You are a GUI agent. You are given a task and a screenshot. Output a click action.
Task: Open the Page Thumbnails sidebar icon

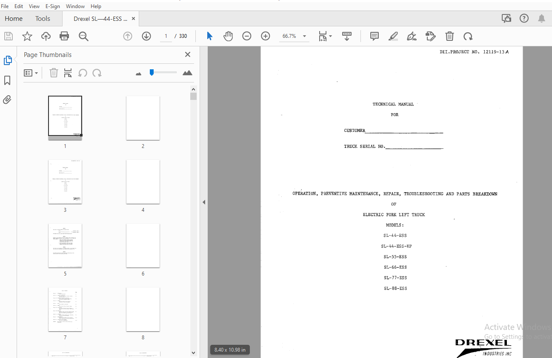coord(8,60)
